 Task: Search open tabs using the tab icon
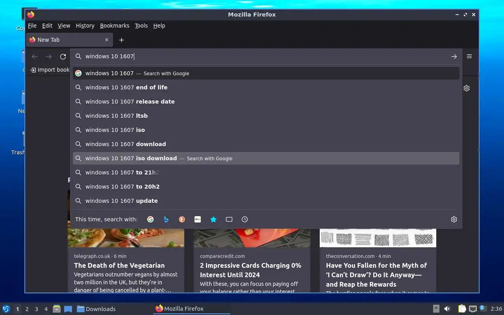click(229, 219)
